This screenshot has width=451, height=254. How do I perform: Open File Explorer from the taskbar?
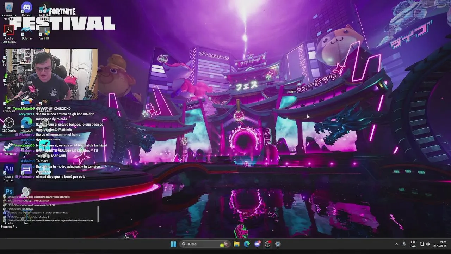[236, 244]
